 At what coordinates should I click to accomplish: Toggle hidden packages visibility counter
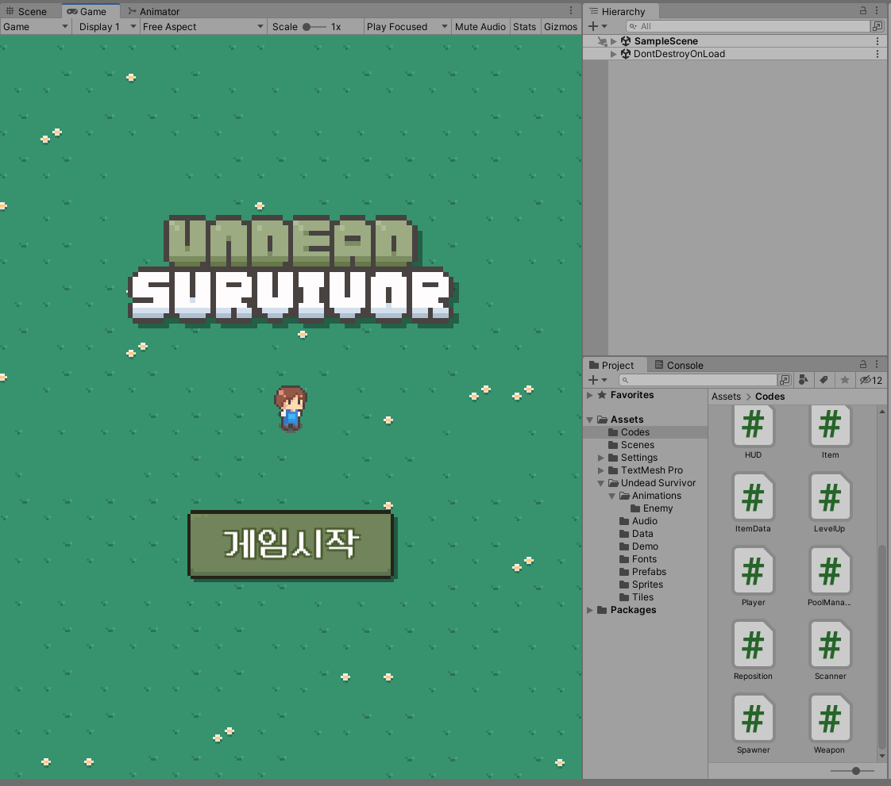870,380
